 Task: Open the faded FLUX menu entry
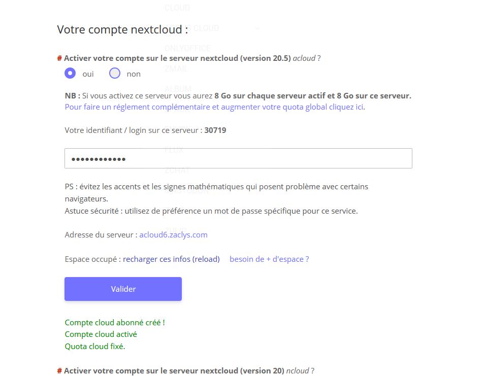(174, 150)
